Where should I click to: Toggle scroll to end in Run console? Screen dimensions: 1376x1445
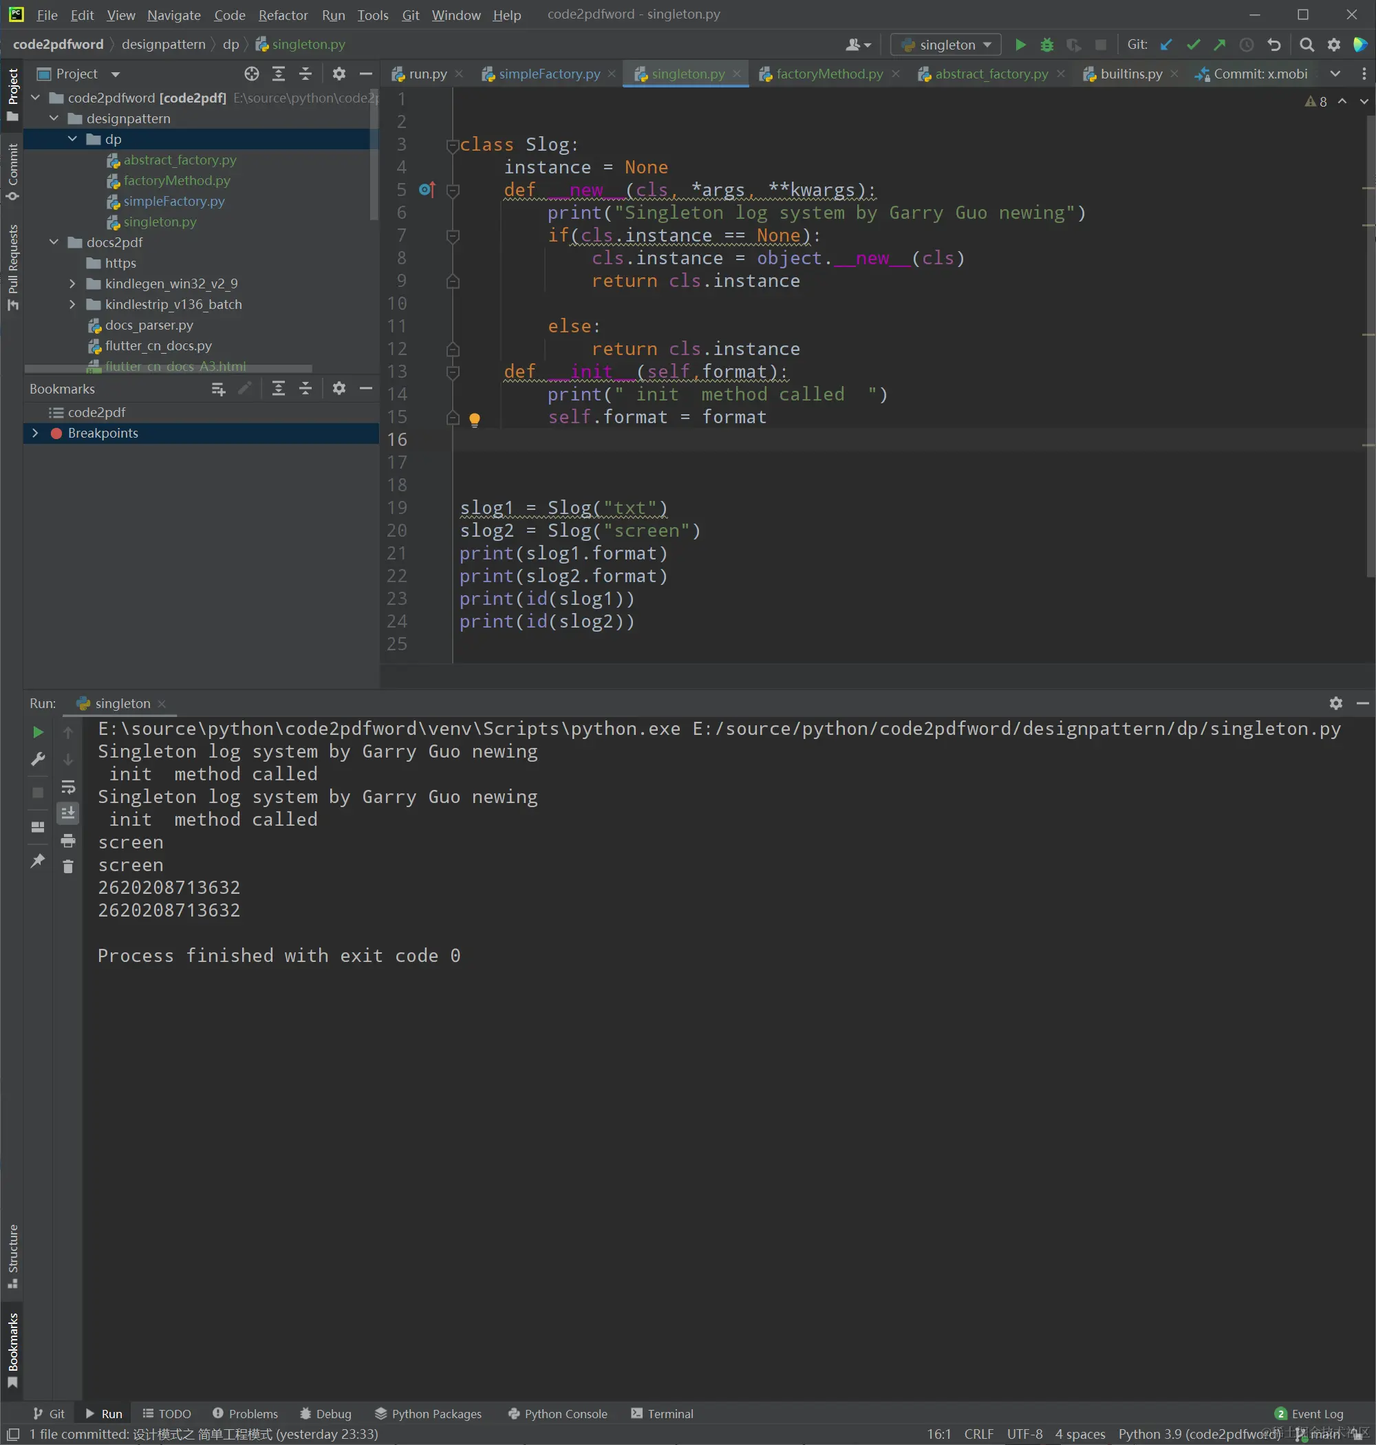(68, 813)
